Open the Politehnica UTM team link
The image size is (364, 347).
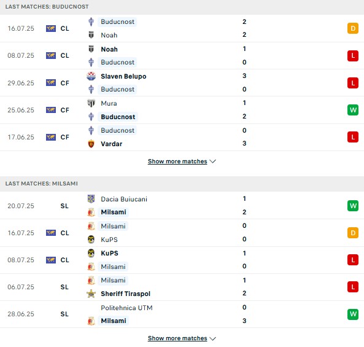pos(126,308)
